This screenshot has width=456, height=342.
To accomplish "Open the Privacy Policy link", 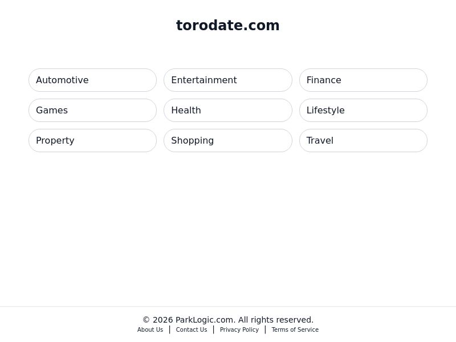I will click(239, 329).
